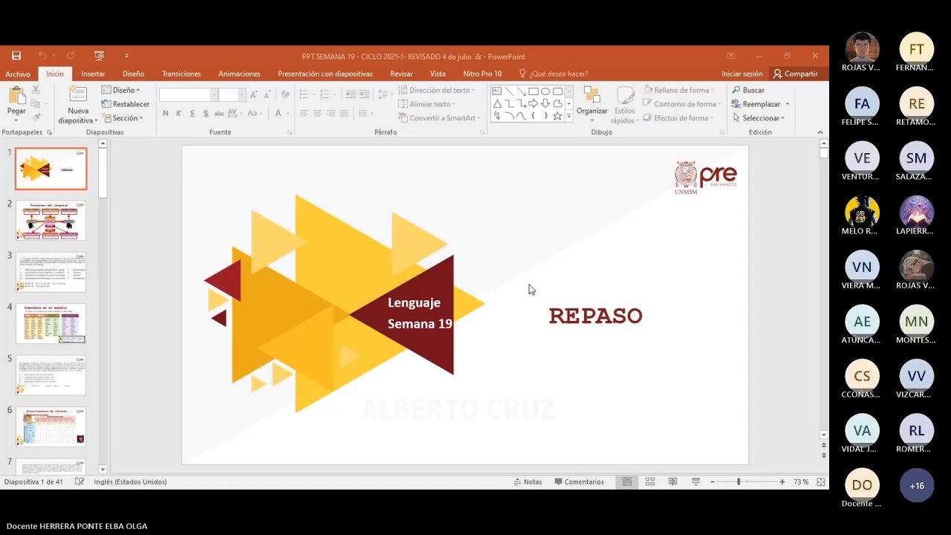This screenshot has width=951, height=535.
Task: Open the Seleccionar dropdown
Action: click(758, 118)
